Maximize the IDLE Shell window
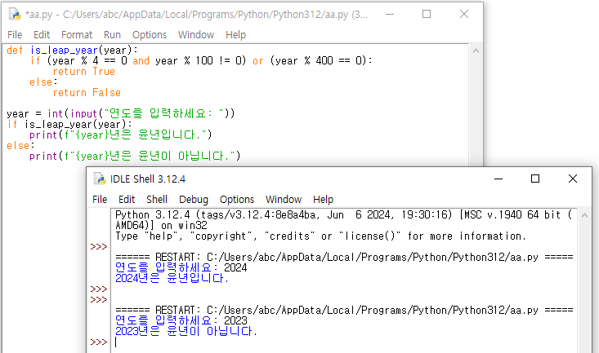Viewport: 599px width, 353px height. pyautogui.click(x=535, y=179)
